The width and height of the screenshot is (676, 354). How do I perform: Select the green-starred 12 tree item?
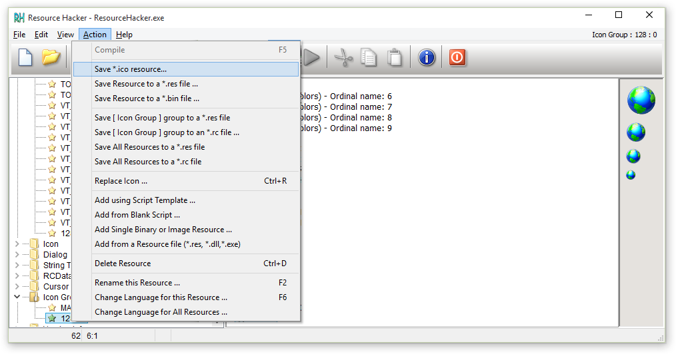[x=65, y=318]
